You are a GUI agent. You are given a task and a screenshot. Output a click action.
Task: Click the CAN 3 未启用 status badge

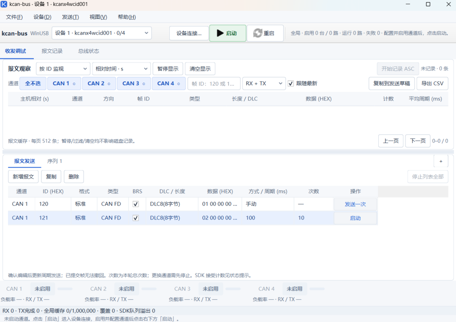(x=211, y=289)
